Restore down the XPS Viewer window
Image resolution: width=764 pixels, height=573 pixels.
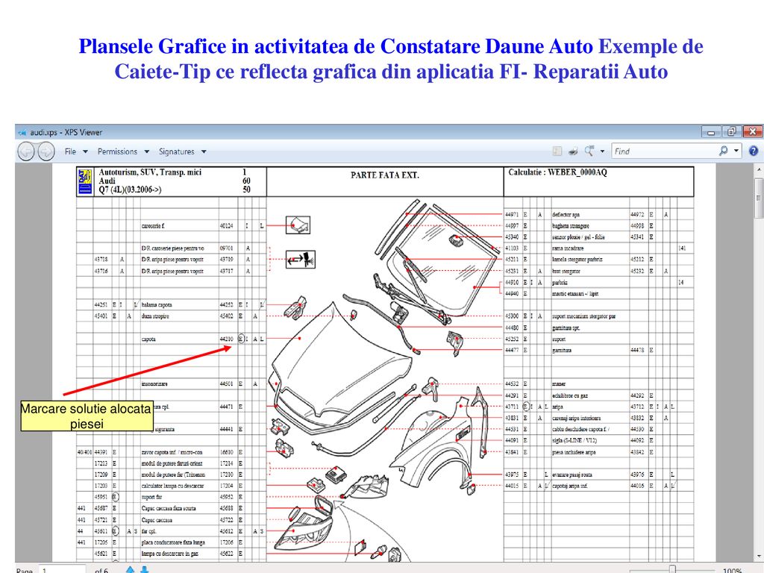pos(731,132)
